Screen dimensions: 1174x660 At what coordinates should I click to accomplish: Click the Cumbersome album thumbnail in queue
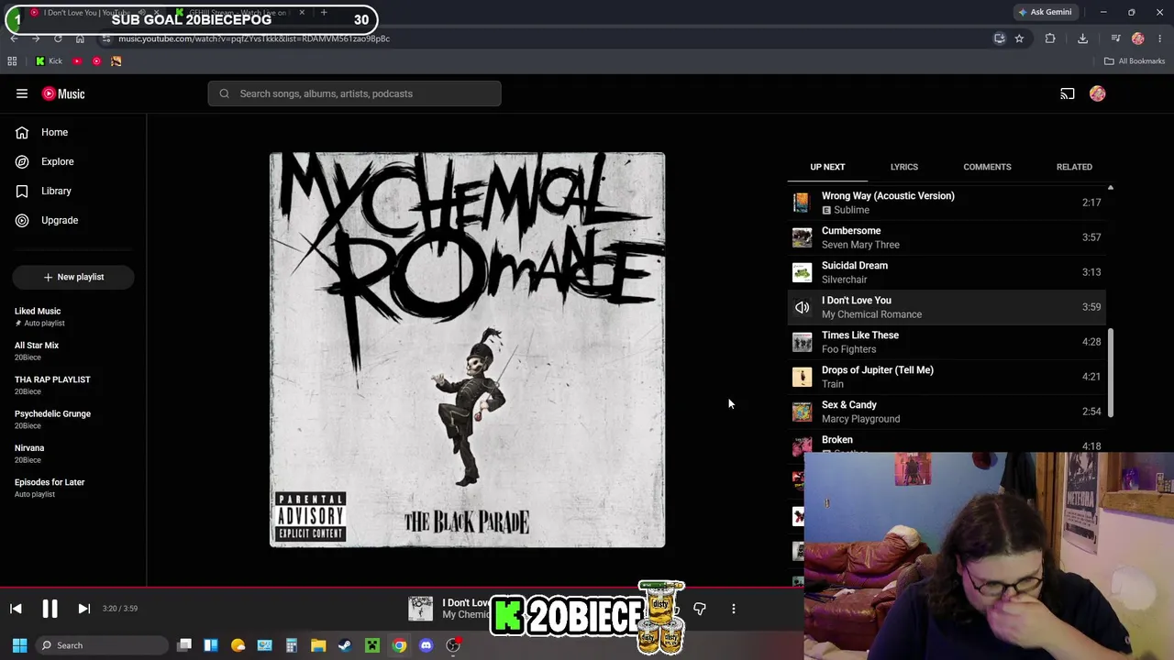point(803,237)
